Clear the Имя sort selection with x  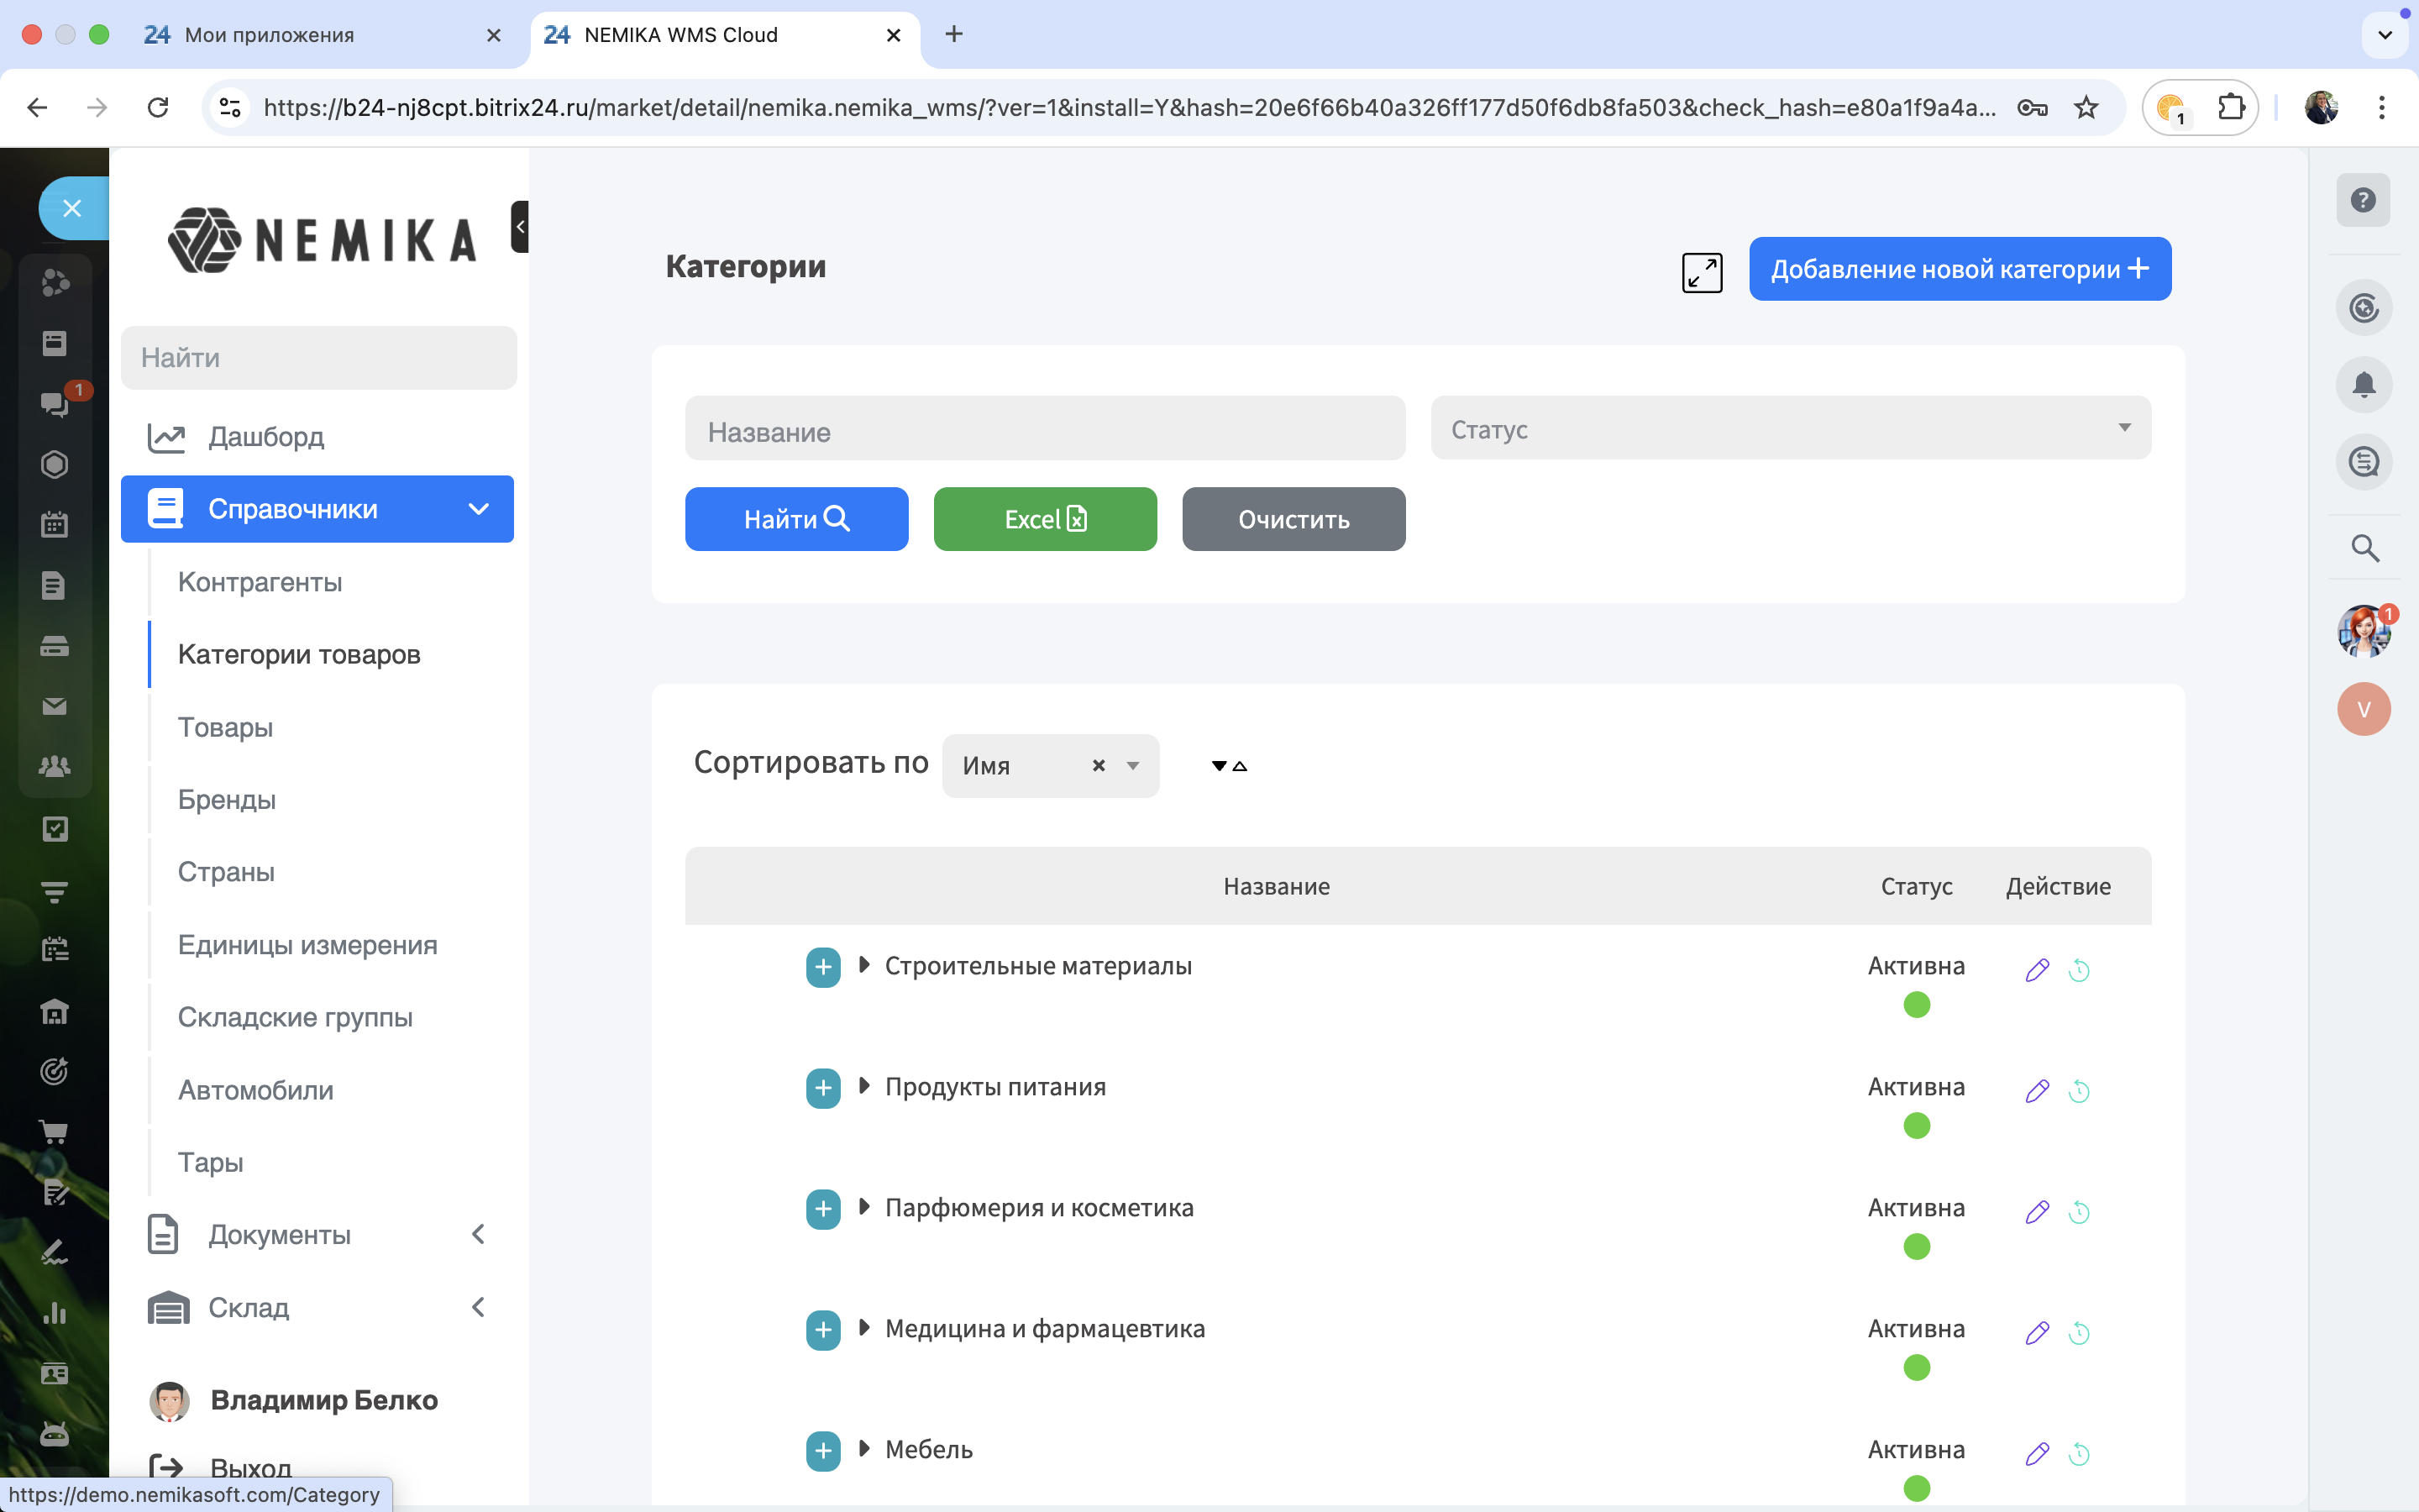[x=1099, y=766]
